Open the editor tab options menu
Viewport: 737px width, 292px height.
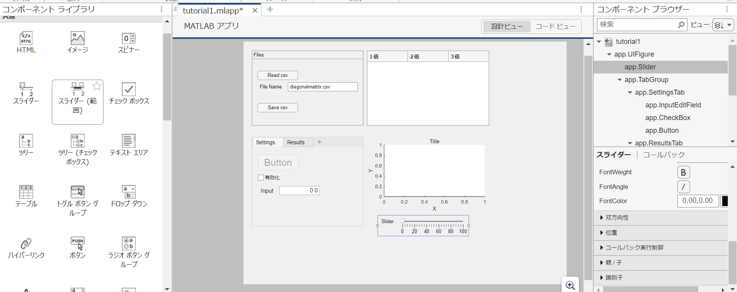[x=581, y=9]
